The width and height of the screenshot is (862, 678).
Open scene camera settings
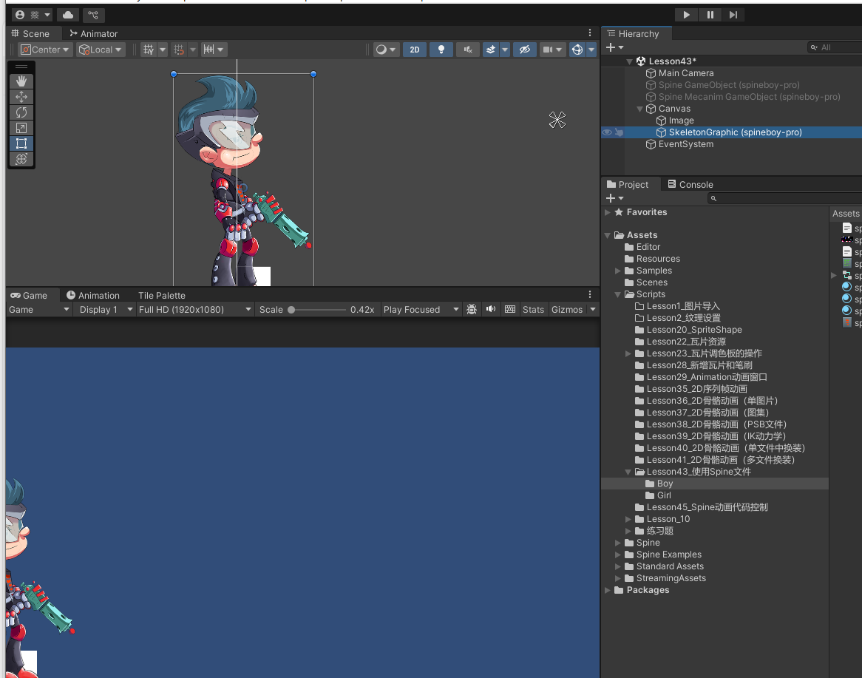(552, 50)
